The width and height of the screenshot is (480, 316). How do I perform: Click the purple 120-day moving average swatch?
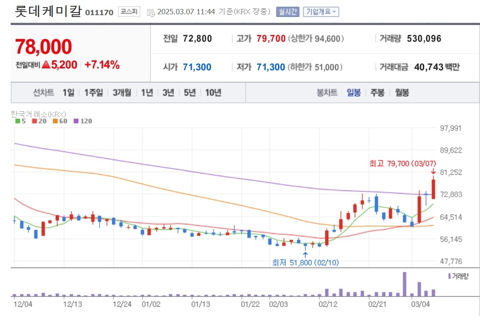click(76, 121)
